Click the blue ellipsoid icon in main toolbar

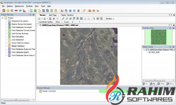(20, 10)
